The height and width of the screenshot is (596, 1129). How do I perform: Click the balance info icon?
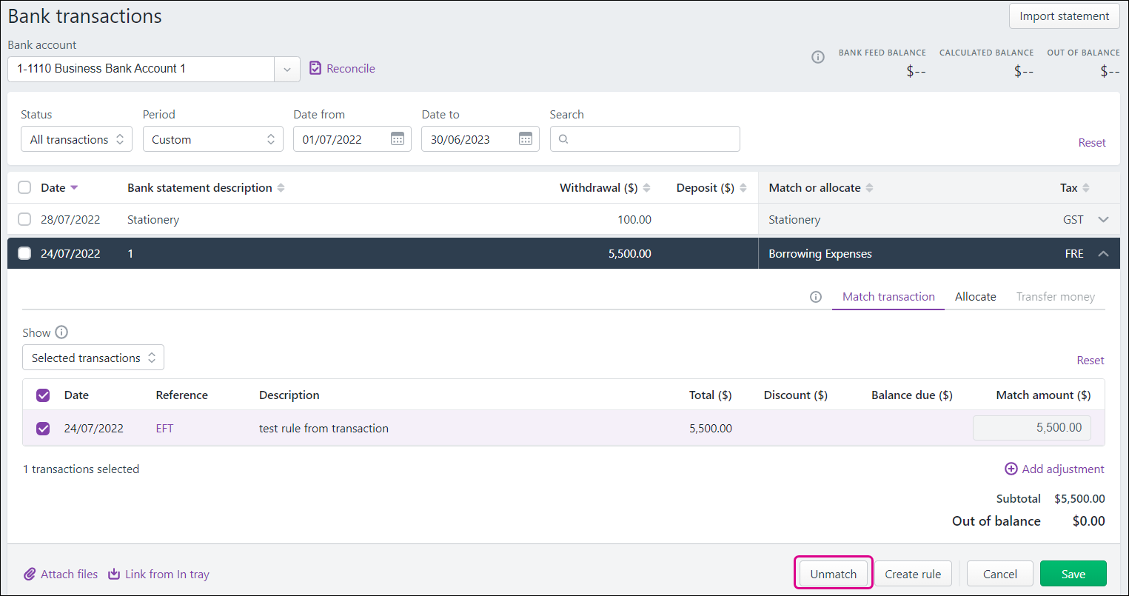818,57
